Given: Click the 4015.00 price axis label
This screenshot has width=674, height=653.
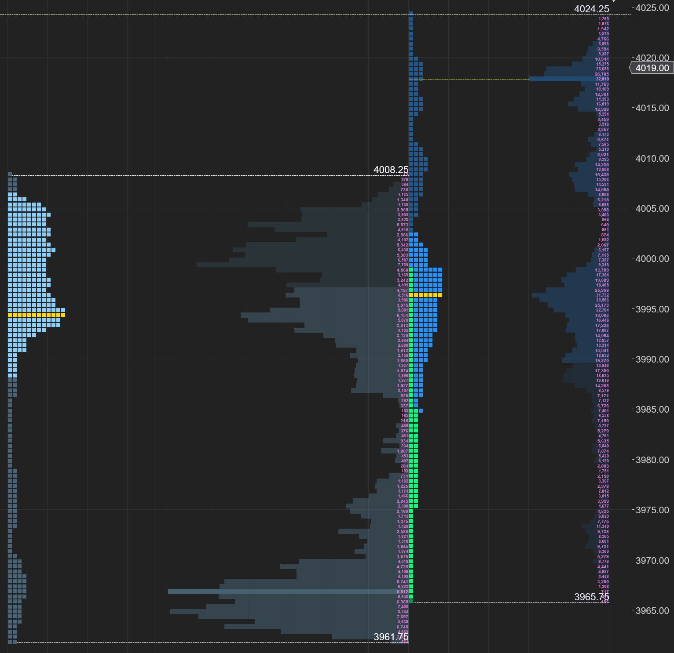Looking at the screenshot, I should [x=652, y=108].
